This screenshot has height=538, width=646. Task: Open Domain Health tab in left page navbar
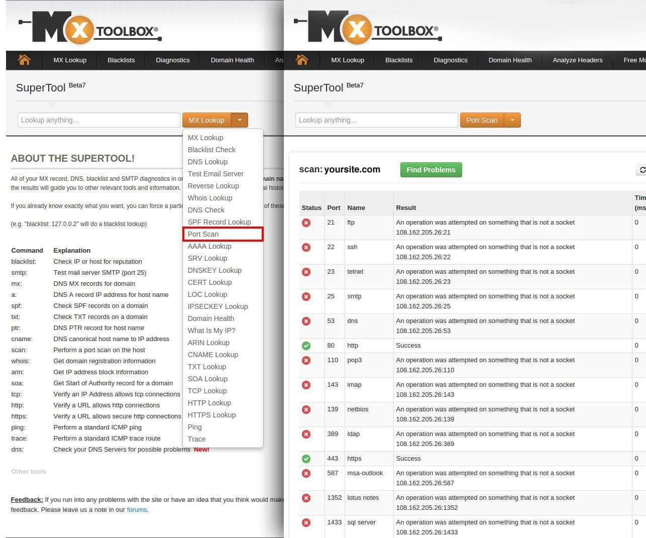pyautogui.click(x=232, y=60)
